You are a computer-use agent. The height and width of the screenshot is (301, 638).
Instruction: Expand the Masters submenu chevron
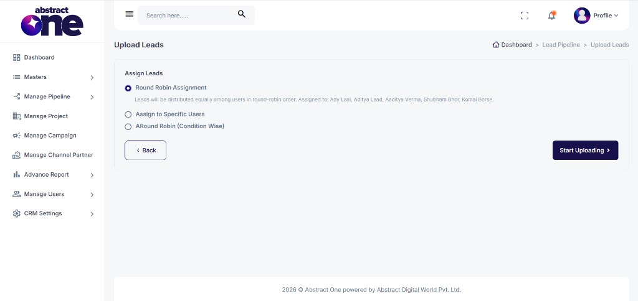(x=92, y=77)
